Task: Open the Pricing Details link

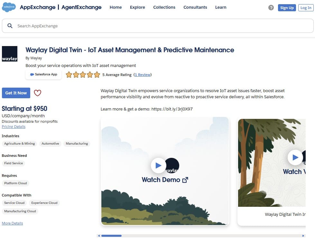Action: coord(14,127)
